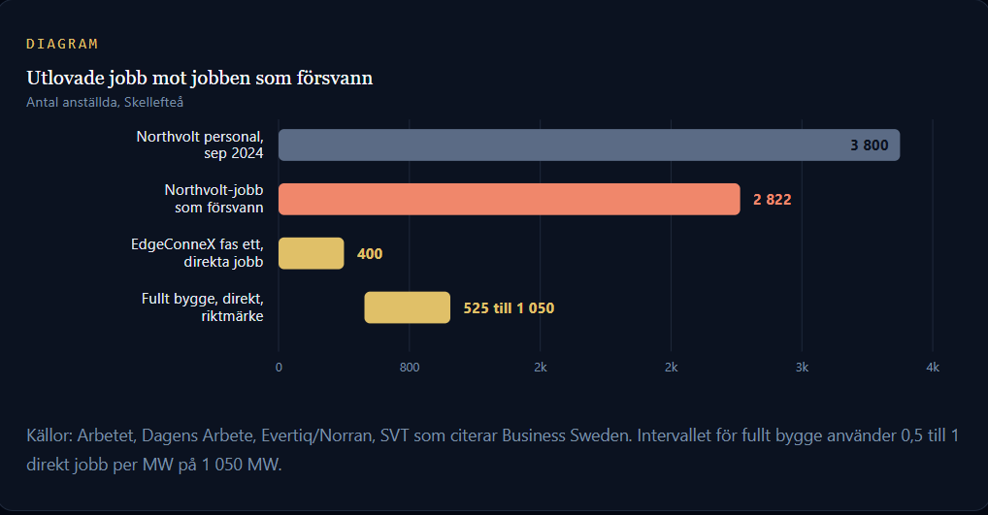Click the DIAGRAM heading label
988x515 pixels.
[62, 44]
